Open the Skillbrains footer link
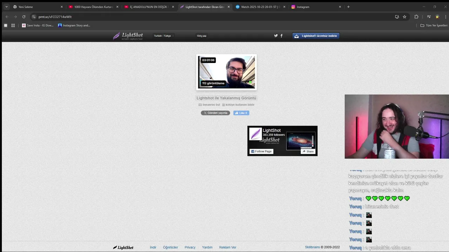 pos(312,247)
